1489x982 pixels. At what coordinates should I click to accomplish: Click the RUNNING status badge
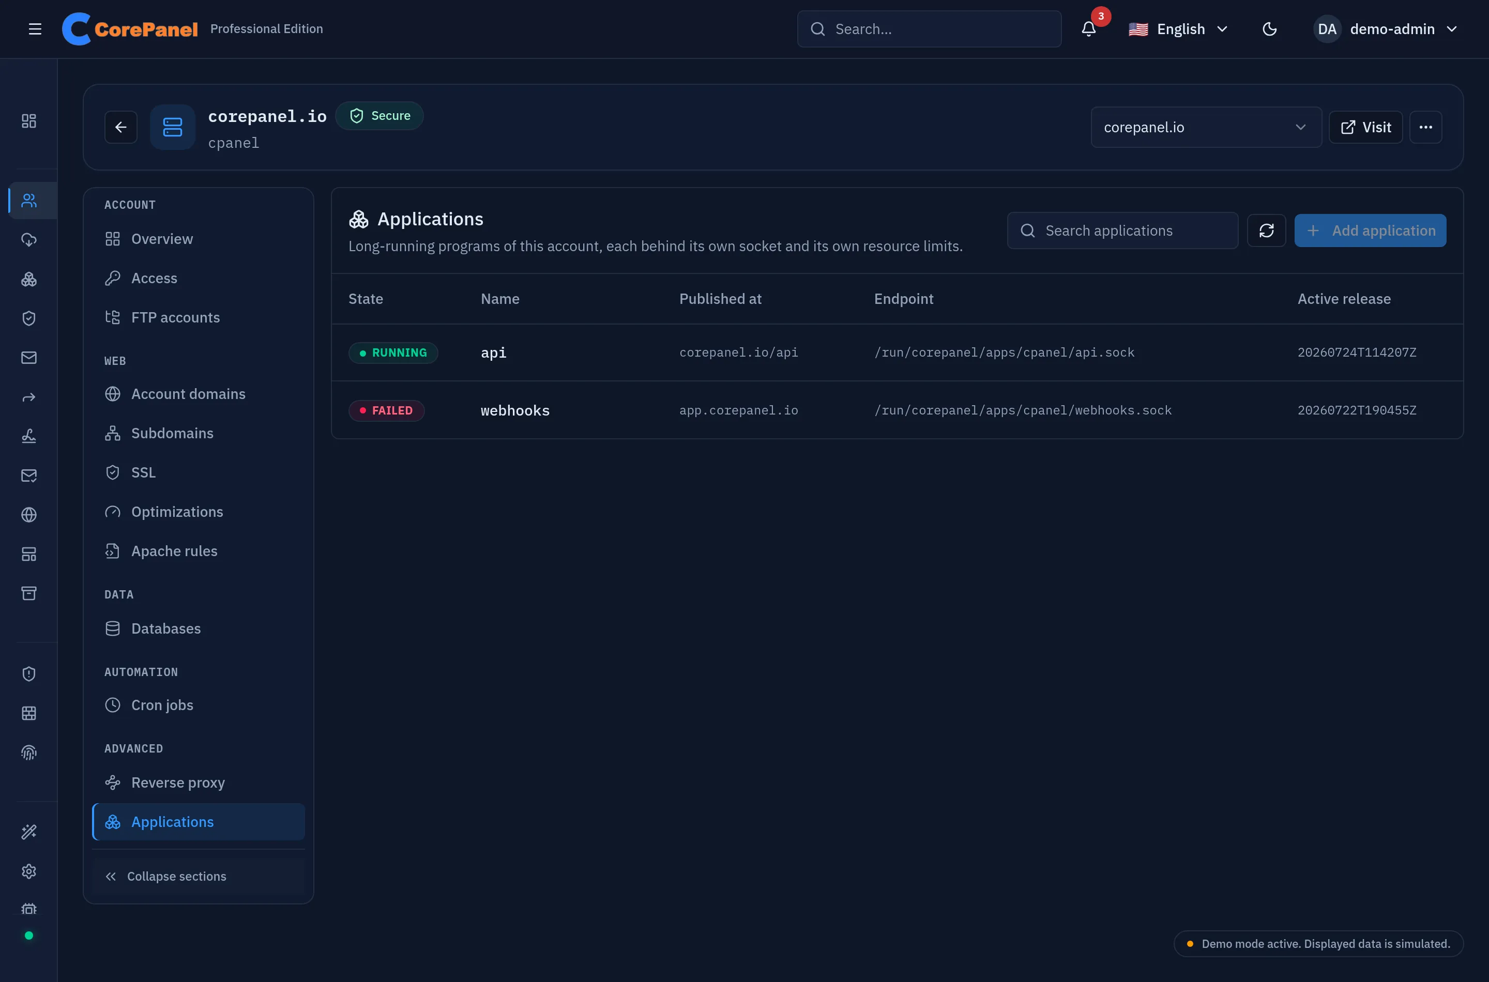pos(393,352)
